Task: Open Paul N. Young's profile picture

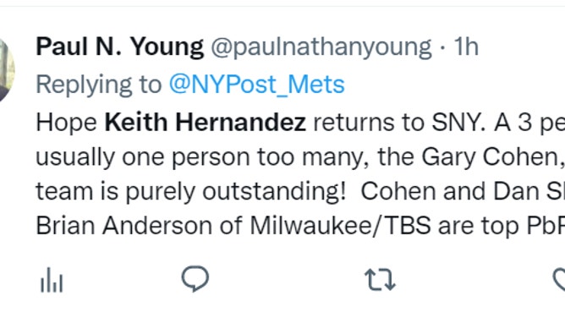Action: (x=7, y=70)
